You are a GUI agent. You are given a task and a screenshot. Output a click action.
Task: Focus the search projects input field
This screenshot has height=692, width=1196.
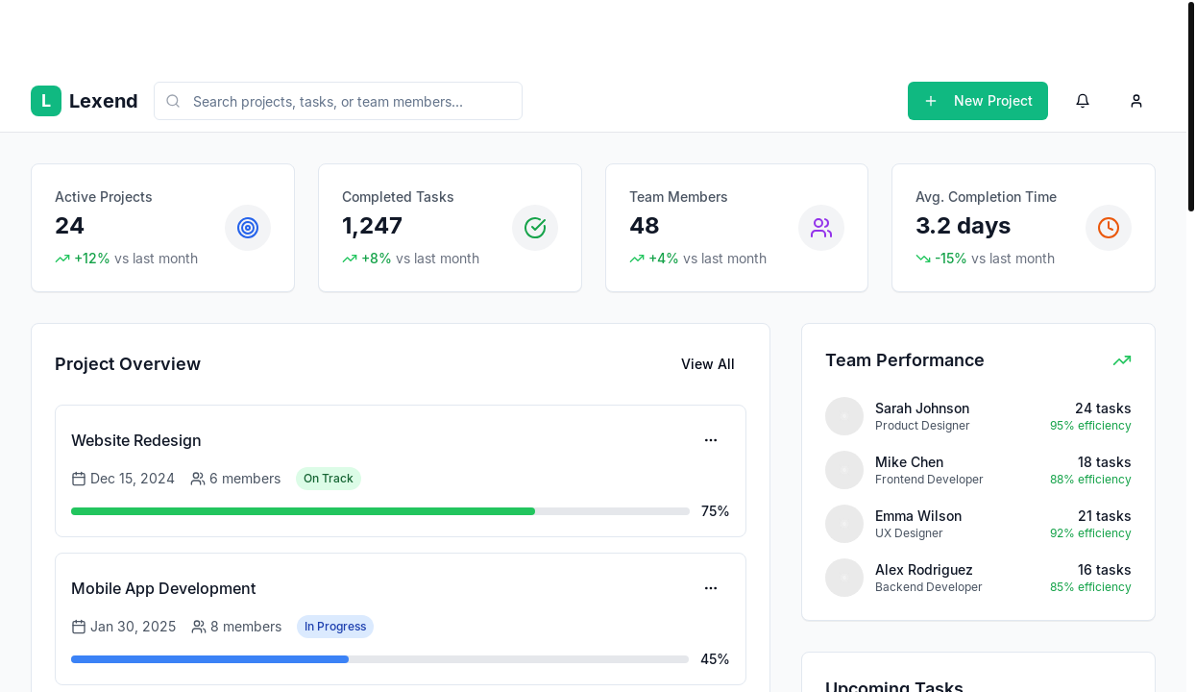pyautogui.click(x=338, y=101)
